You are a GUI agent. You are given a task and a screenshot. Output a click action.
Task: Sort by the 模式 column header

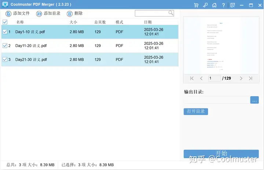(x=120, y=22)
